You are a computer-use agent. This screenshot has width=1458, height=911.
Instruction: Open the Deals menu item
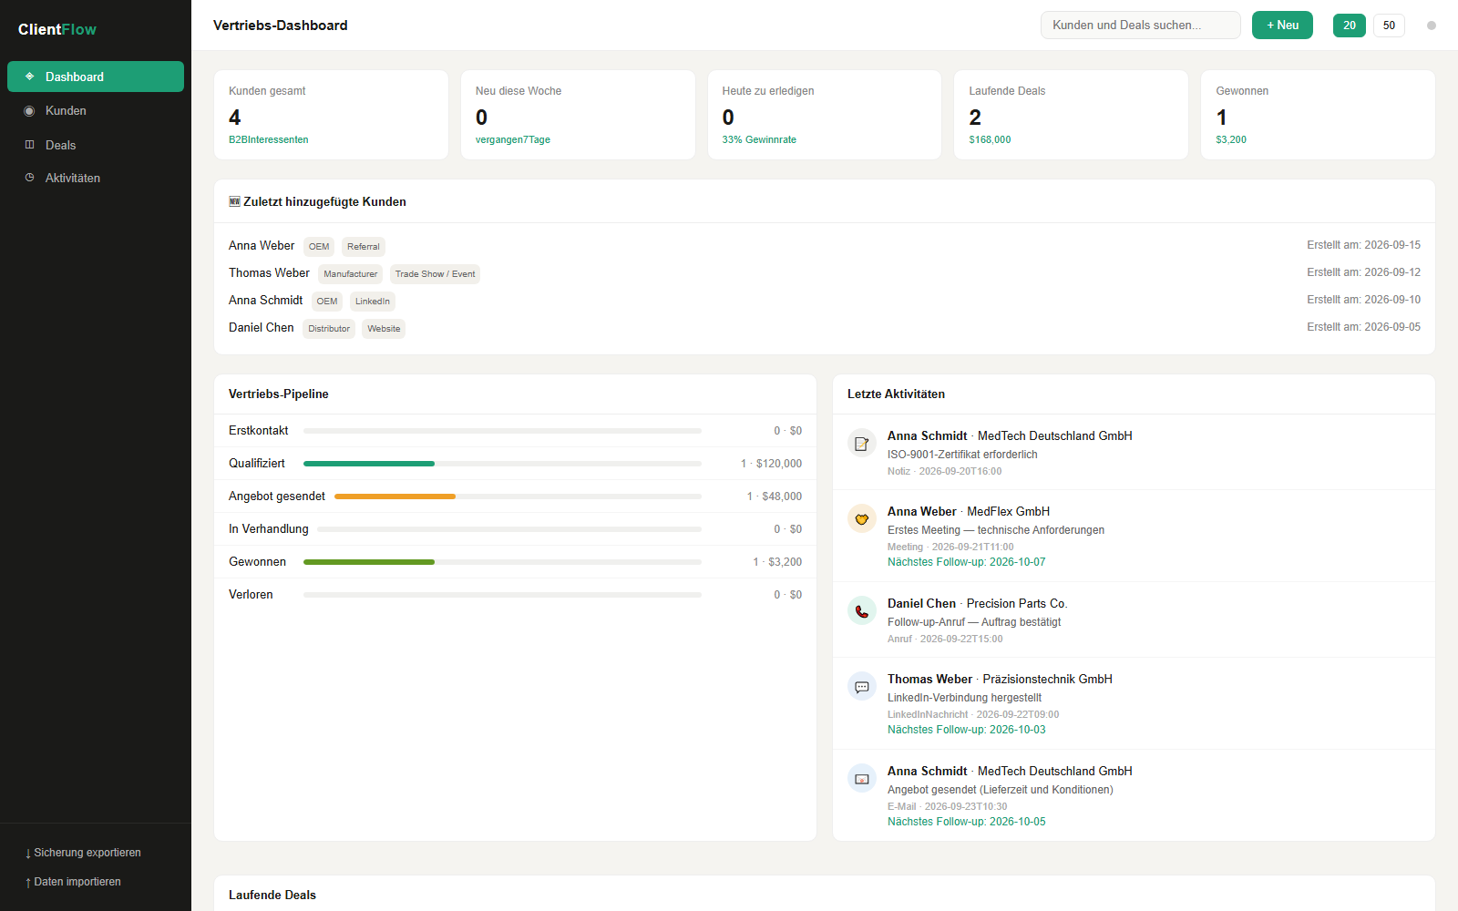click(96, 145)
